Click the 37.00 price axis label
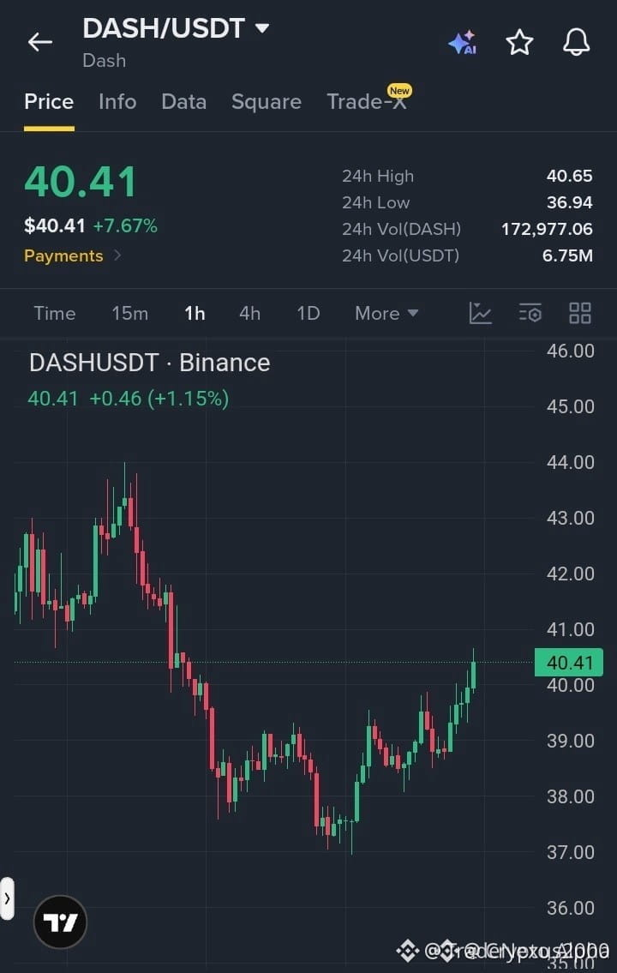 [x=571, y=853]
